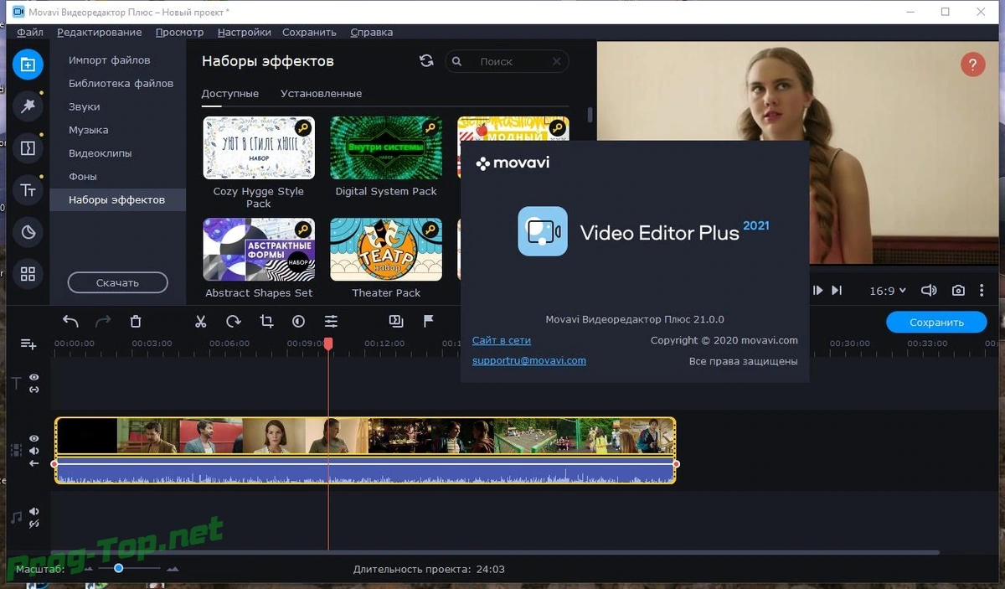Mute the music track speaker icon
1005x589 pixels.
(34, 511)
